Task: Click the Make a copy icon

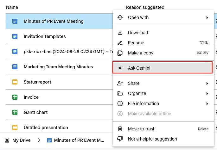Action: pyautogui.click(x=120, y=53)
